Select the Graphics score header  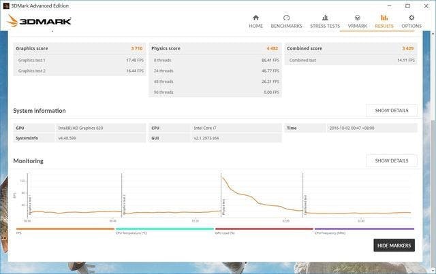(33, 48)
